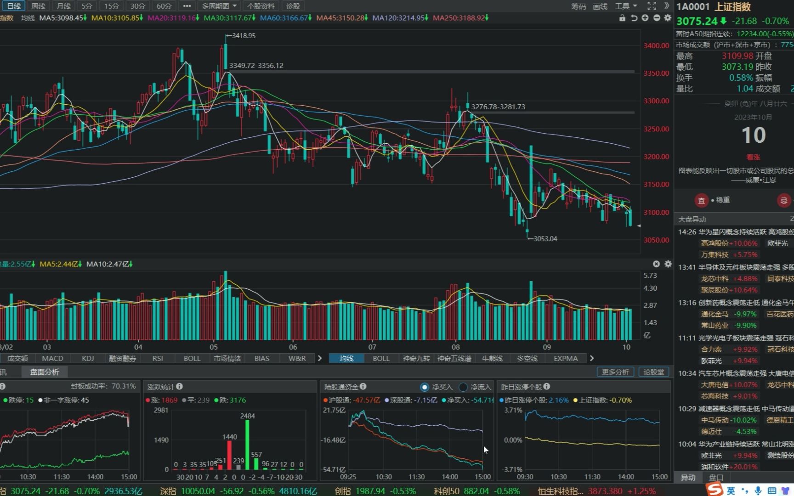This screenshot has height=496, width=794.
Task: Expand more main-indicator tabs after EXPMA
Action: click(x=592, y=358)
